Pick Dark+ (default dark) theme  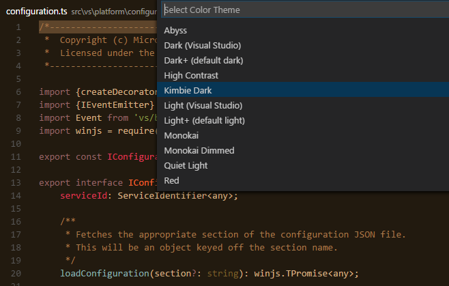[203, 60]
